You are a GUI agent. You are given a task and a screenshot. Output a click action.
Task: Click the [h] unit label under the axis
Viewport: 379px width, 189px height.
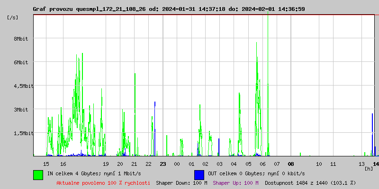[x=369, y=169]
